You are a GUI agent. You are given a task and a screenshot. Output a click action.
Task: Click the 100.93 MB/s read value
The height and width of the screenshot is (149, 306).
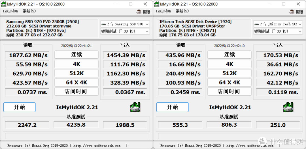pyautogui.click(x=180, y=83)
